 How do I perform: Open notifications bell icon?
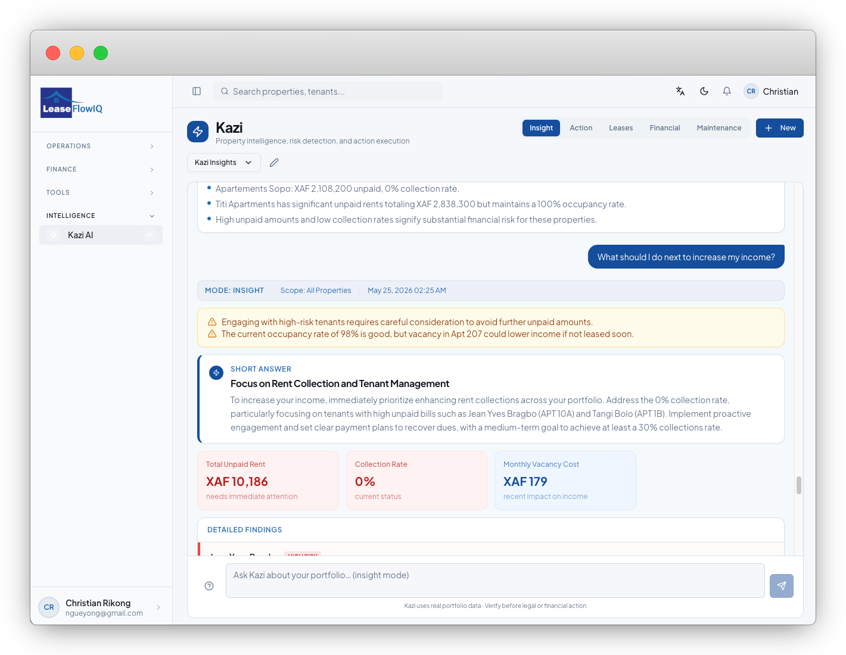click(x=727, y=91)
